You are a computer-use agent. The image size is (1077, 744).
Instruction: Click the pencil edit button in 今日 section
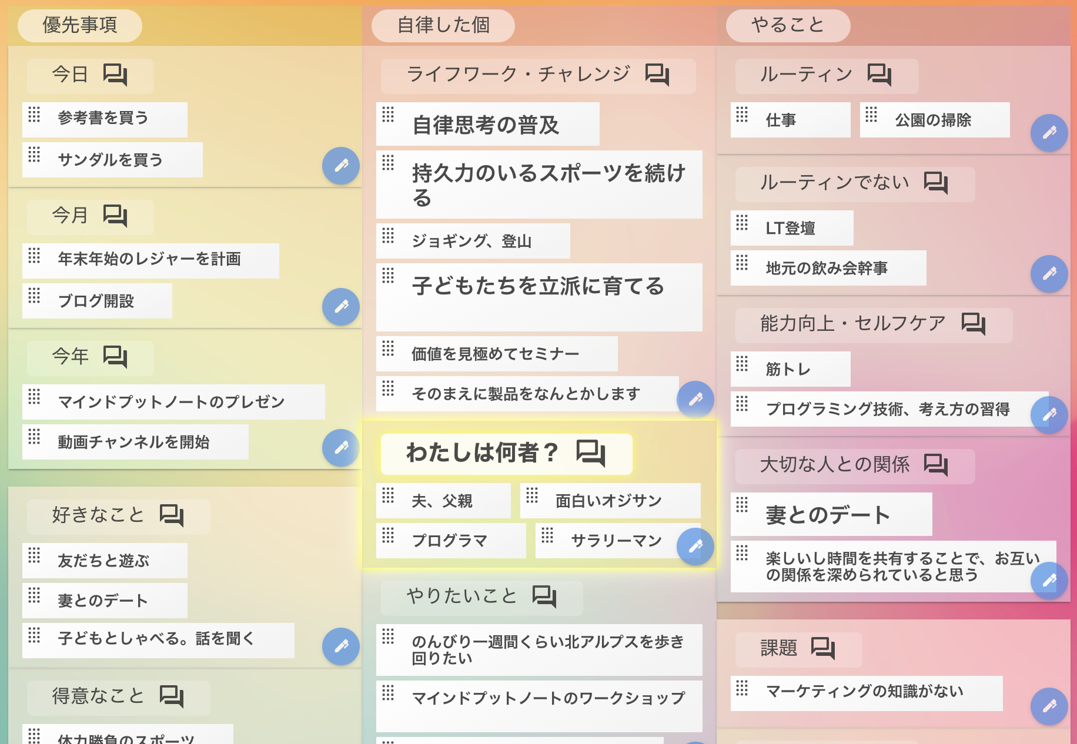point(341,166)
